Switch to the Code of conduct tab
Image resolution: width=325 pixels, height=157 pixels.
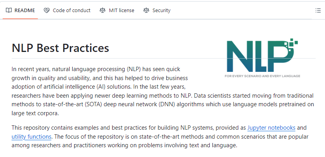pos(67,11)
